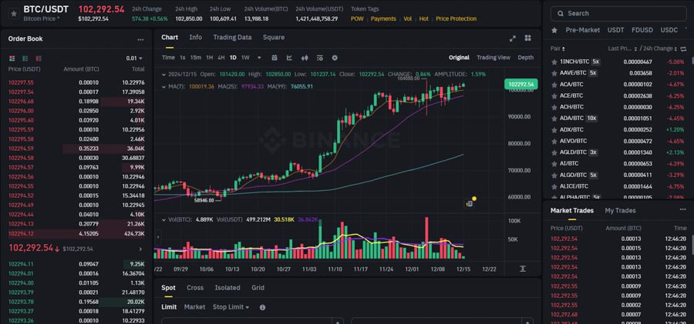Open the Bitcoin Price link
The image size is (694, 324).
coord(42,19)
